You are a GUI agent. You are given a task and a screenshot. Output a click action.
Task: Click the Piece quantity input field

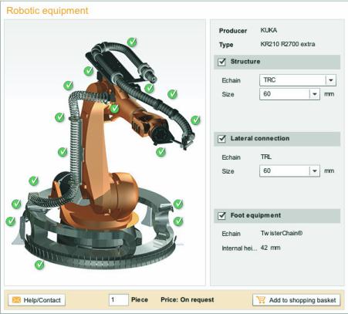pos(118,300)
